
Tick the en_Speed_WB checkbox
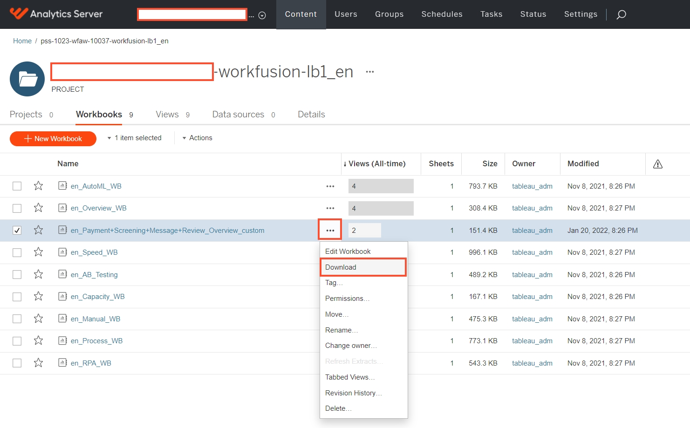point(17,252)
